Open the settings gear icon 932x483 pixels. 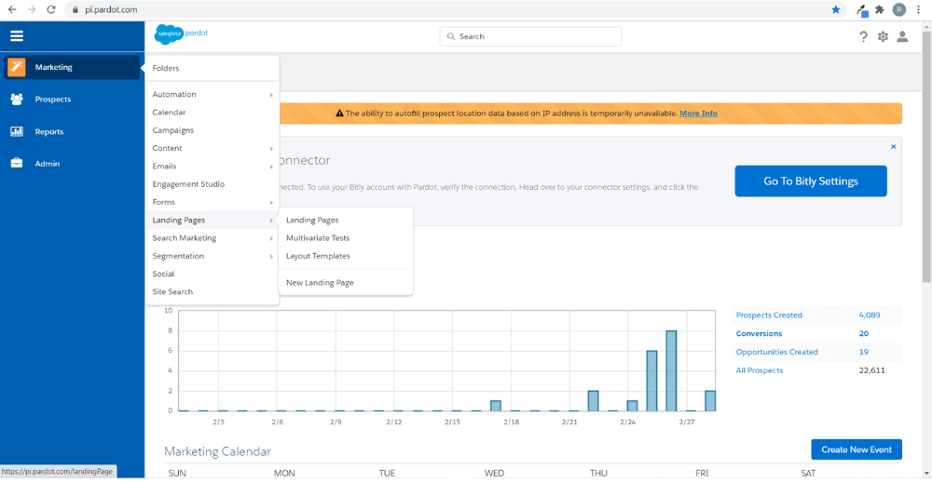coord(883,37)
